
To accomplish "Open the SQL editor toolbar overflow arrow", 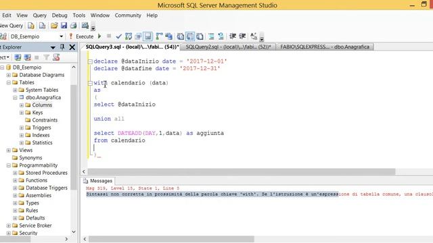I will click(x=262, y=38).
